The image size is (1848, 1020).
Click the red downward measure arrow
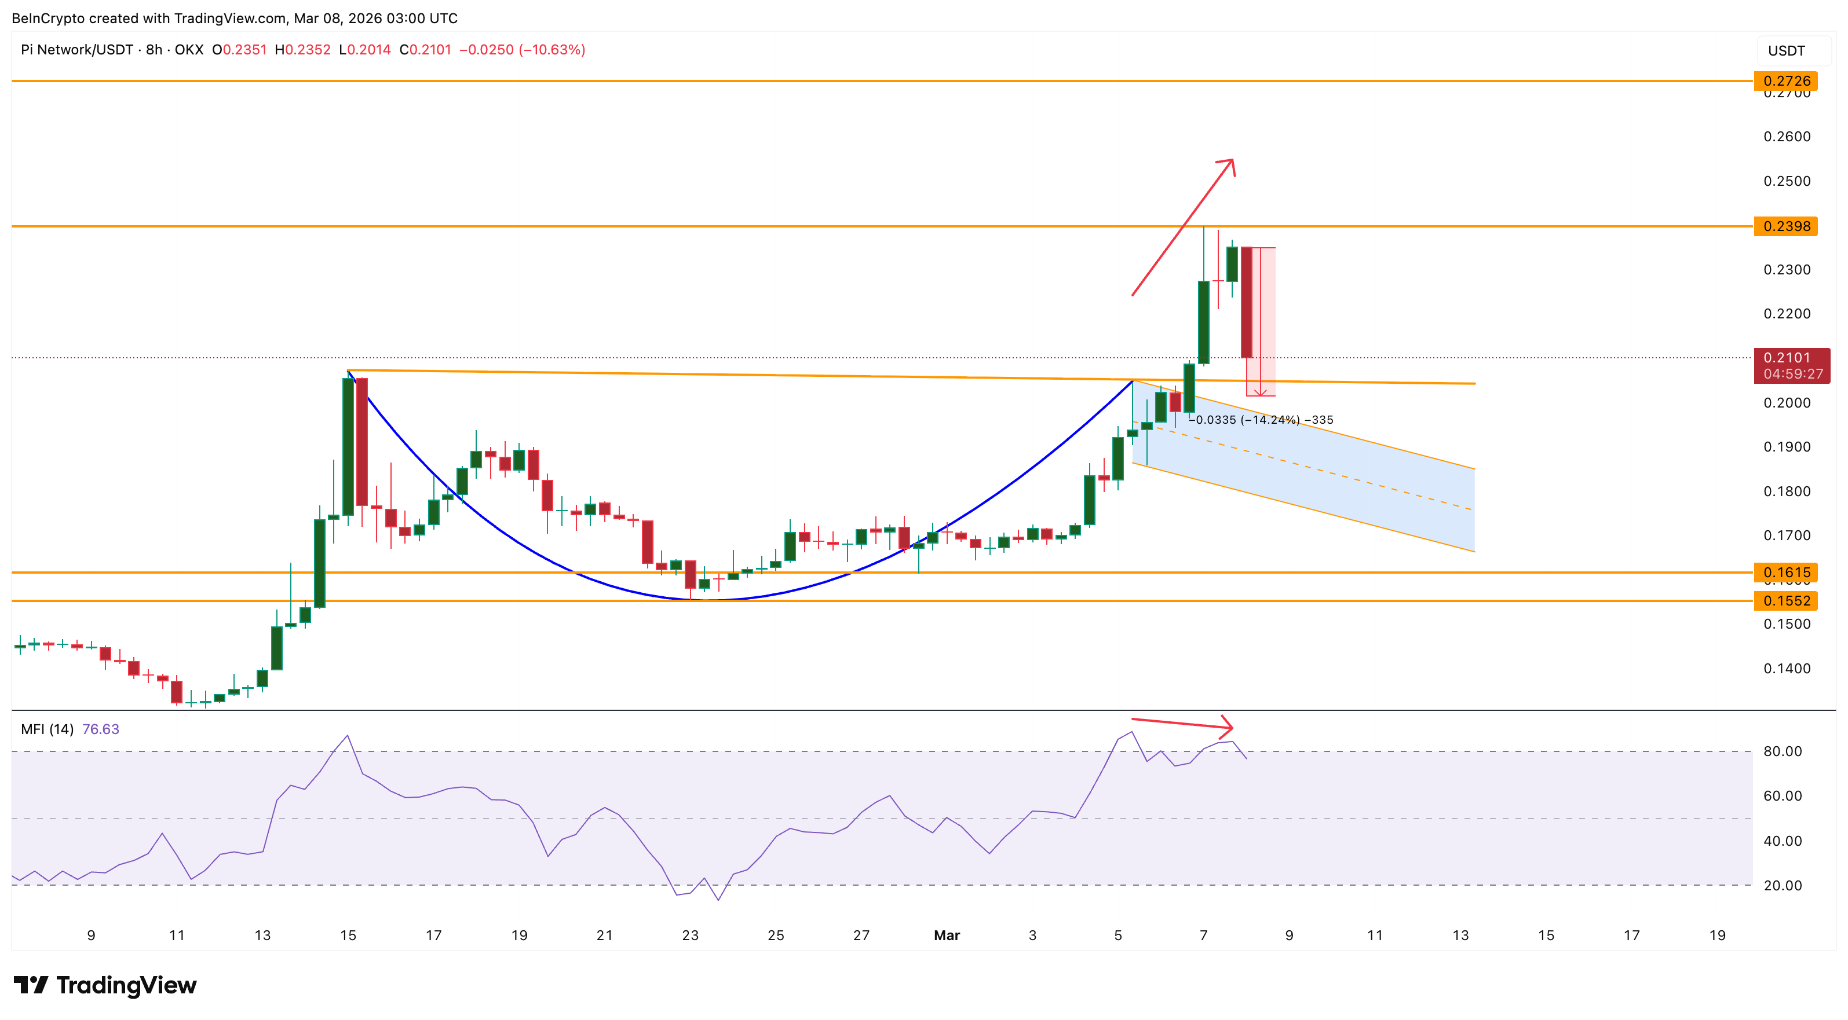(1261, 391)
